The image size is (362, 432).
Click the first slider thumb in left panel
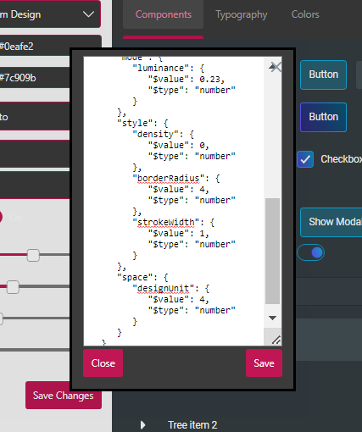33,255
